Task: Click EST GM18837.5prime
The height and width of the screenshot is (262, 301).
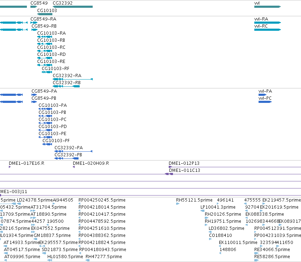Action: pos(52,236)
